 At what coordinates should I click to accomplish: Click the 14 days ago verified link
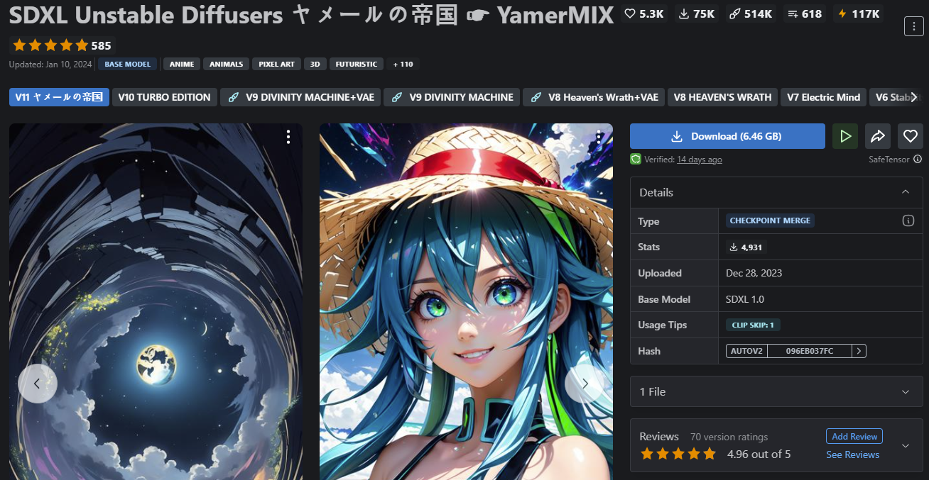pyautogui.click(x=700, y=160)
